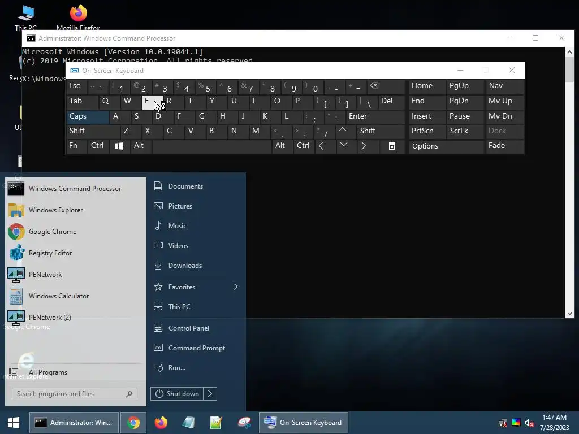579x434 pixels.
Task: Toggle left Ctrl key on on-screen keyboard
Action: (x=98, y=146)
